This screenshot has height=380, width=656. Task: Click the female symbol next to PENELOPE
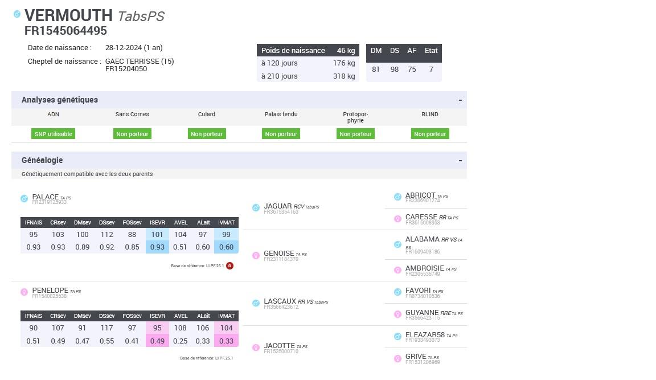pos(24,292)
